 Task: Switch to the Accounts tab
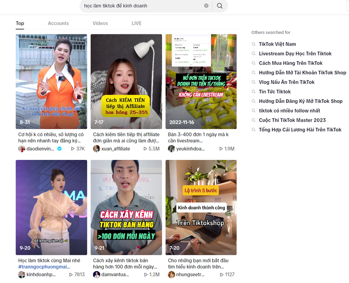[x=58, y=23]
